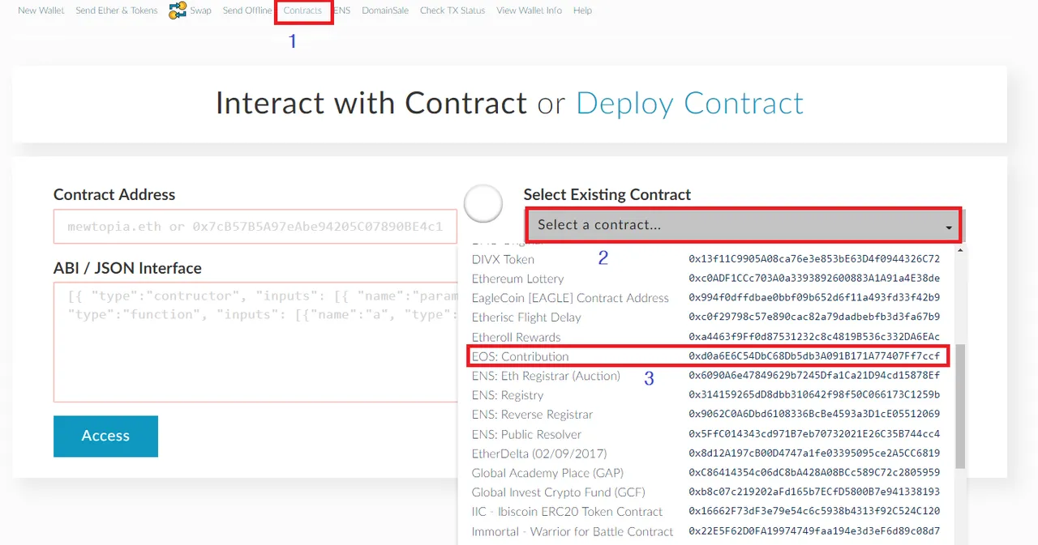Open View Wallet Info tab

pos(529,11)
